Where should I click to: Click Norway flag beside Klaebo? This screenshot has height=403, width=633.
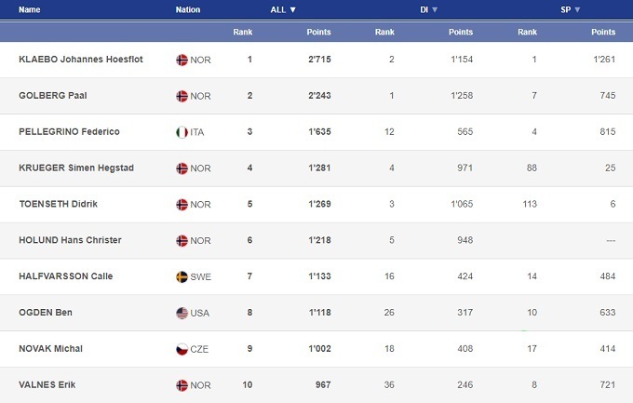tap(182, 60)
